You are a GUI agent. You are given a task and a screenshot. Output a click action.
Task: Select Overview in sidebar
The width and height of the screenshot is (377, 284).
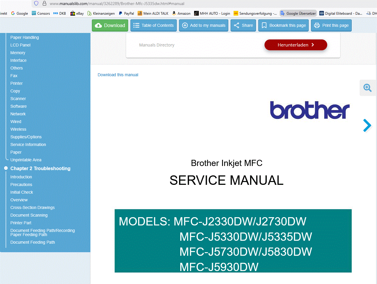coord(19,200)
